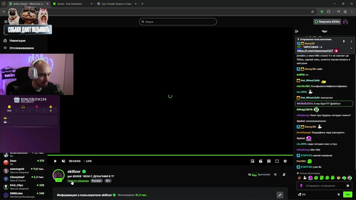Share the stream via share icon
This screenshot has height=200, width=356.
275,174
